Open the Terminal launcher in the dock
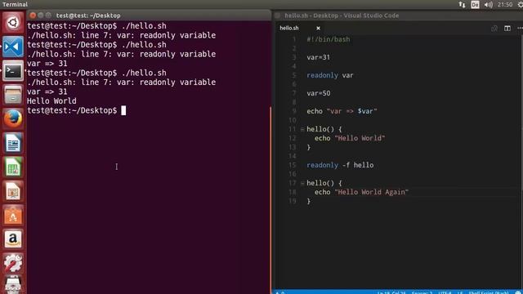 click(13, 71)
